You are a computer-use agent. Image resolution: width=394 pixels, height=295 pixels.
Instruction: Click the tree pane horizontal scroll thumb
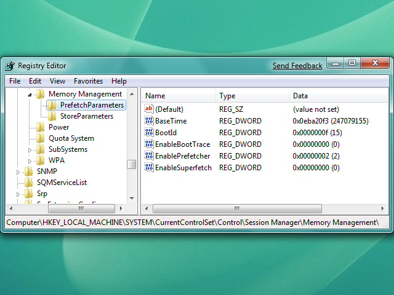pyautogui.click(x=81, y=208)
